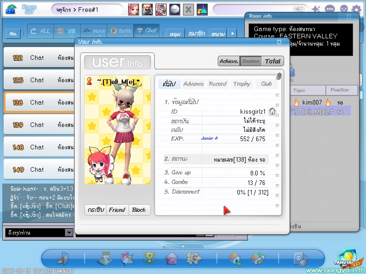Image resolution: width=366 pixels, height=274 pixels.
Task: Select the pink-haired character portrait
Action: (134, 10)
